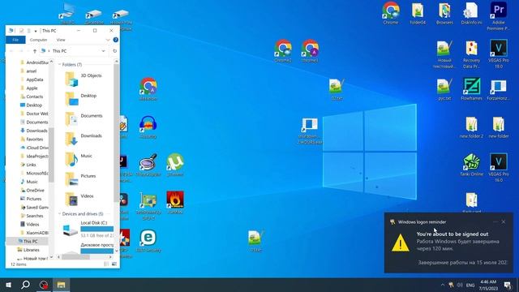Open the new folder 2 desktop icon

click(471, 127)
